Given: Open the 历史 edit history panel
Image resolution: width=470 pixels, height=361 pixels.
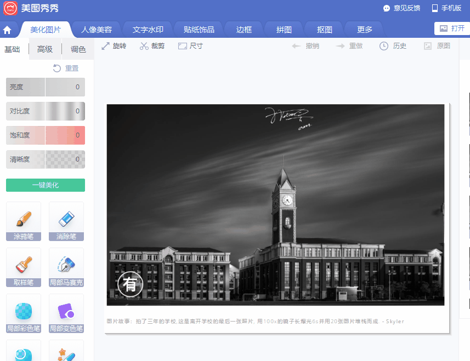Looking at the screenshot, I should (x=393, y=46).
